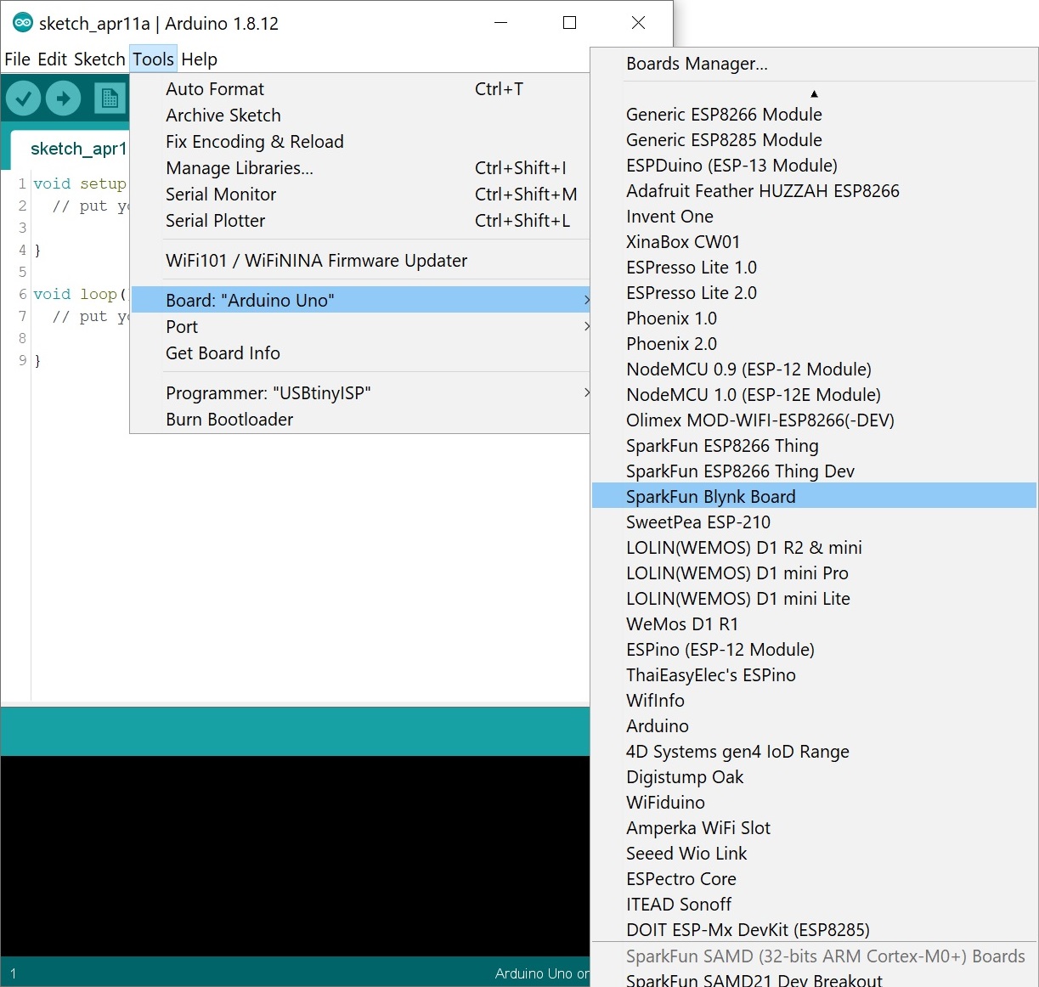This screenshot has width=1039, height=987.
Task: Open WiFi101 / WiFiNINA Firmware Updater
Action: [x=359, y=261]
